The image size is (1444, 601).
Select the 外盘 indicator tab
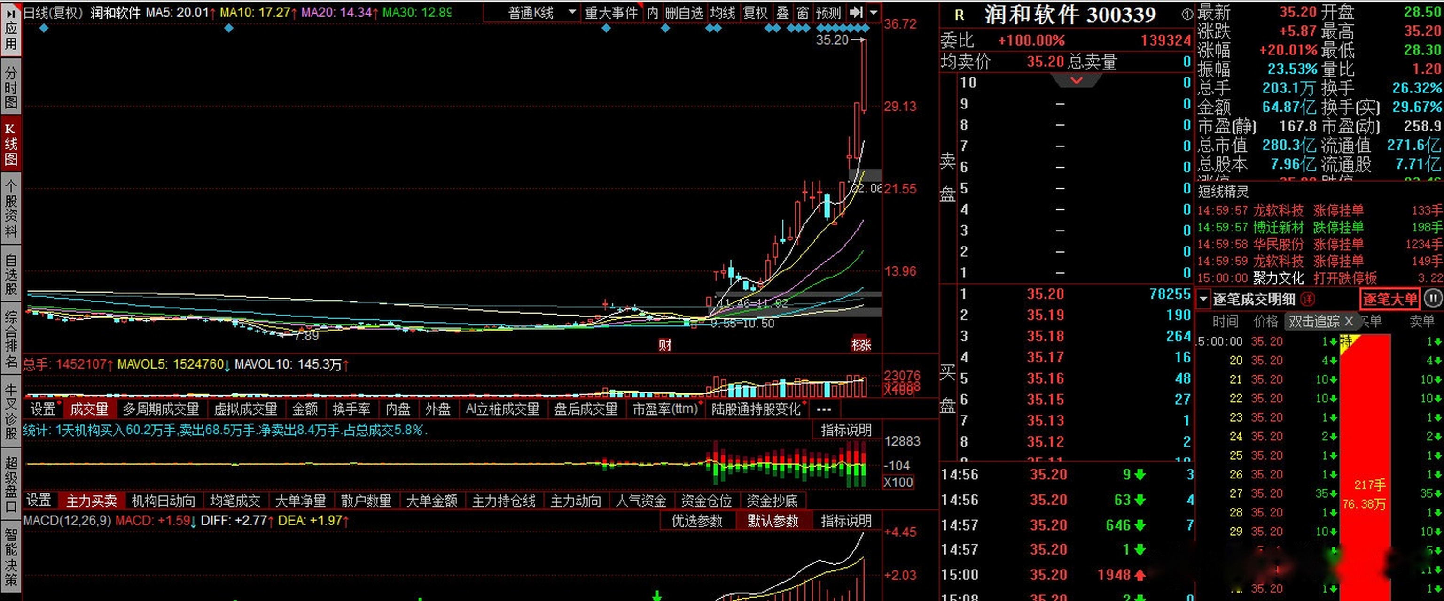[438, 409]
